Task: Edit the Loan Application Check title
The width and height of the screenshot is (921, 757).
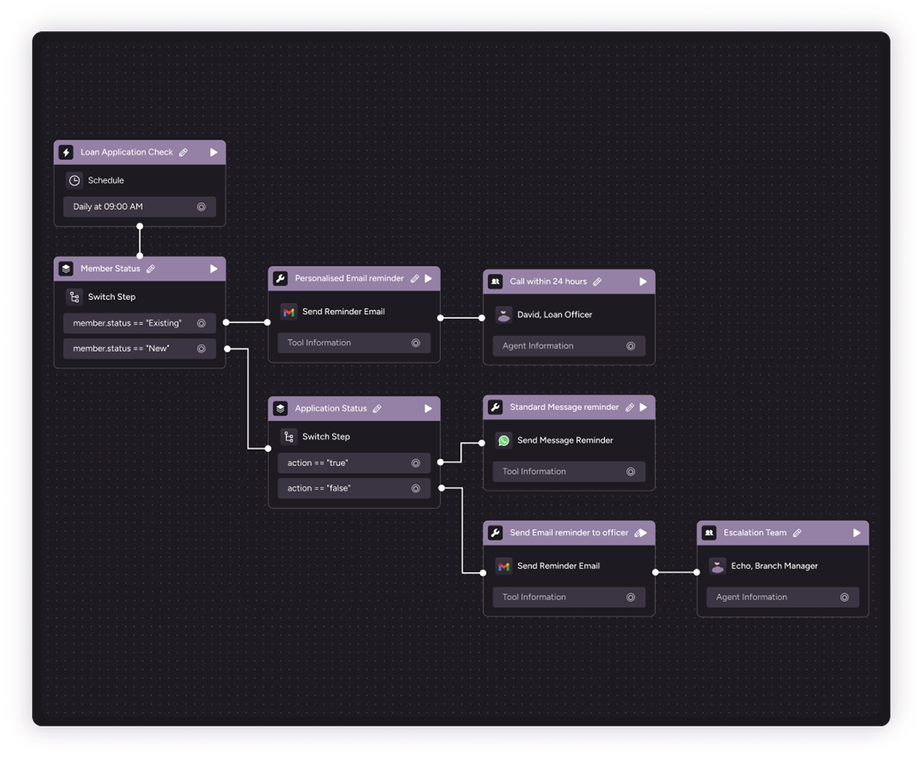Action: (183, 153)
